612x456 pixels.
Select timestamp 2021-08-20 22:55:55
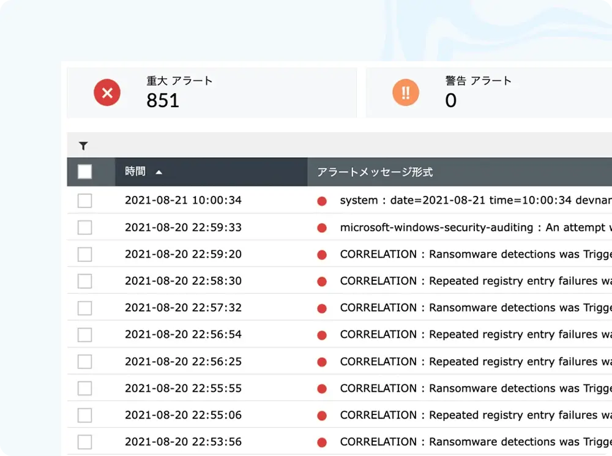pos(183,388)
